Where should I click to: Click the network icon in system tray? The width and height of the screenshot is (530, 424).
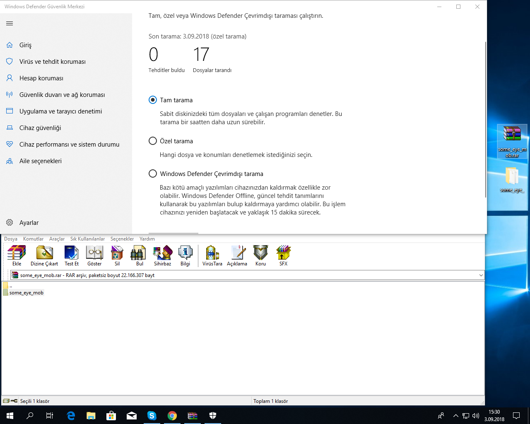pos(466,416)
